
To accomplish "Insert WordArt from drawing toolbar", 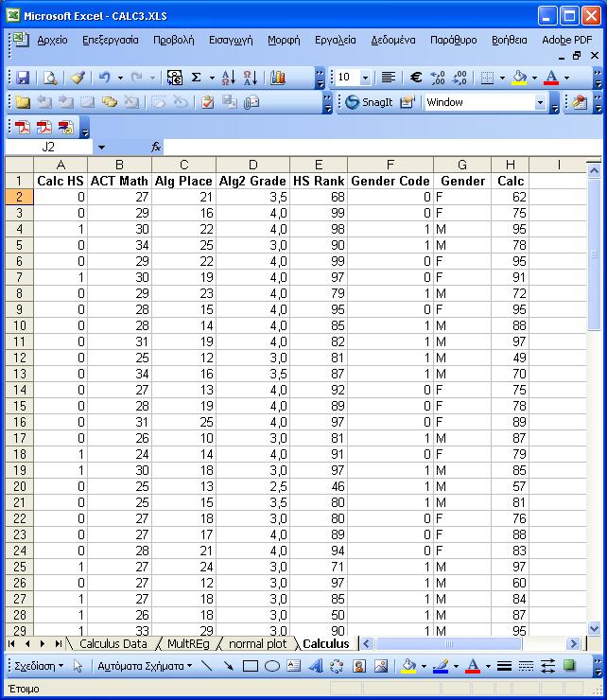I will 316,666.
